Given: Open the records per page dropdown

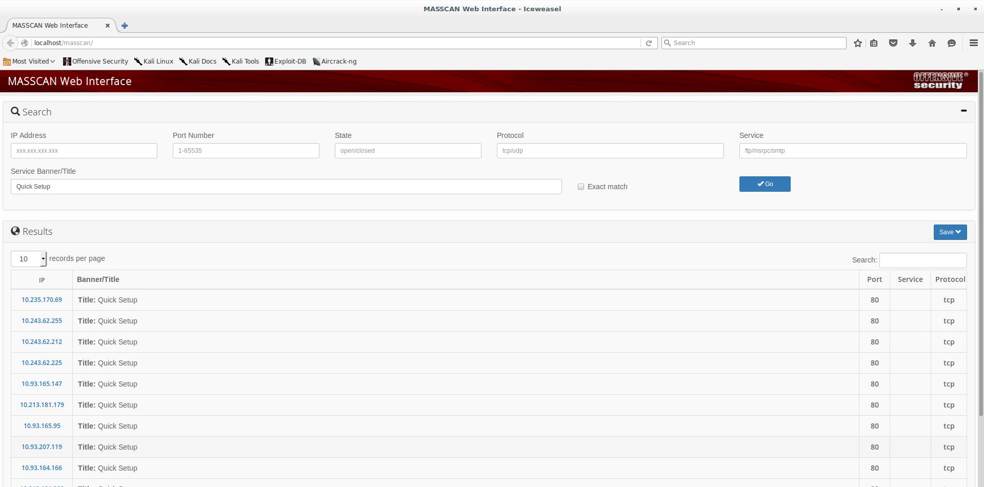Looking at the screenshot, I should (x=29, y=259).
